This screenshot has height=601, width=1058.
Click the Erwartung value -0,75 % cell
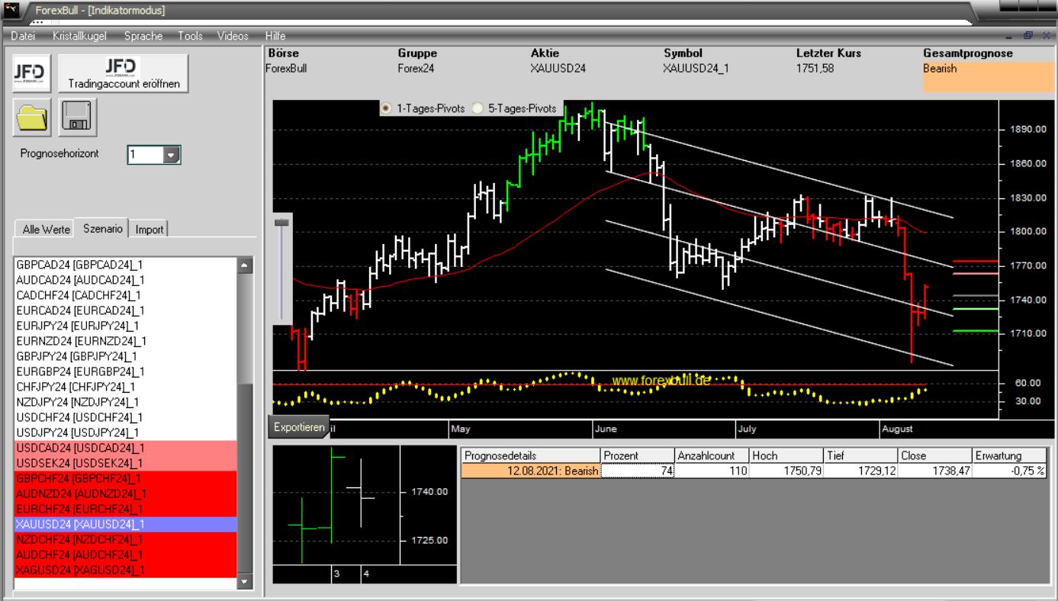1009,471
